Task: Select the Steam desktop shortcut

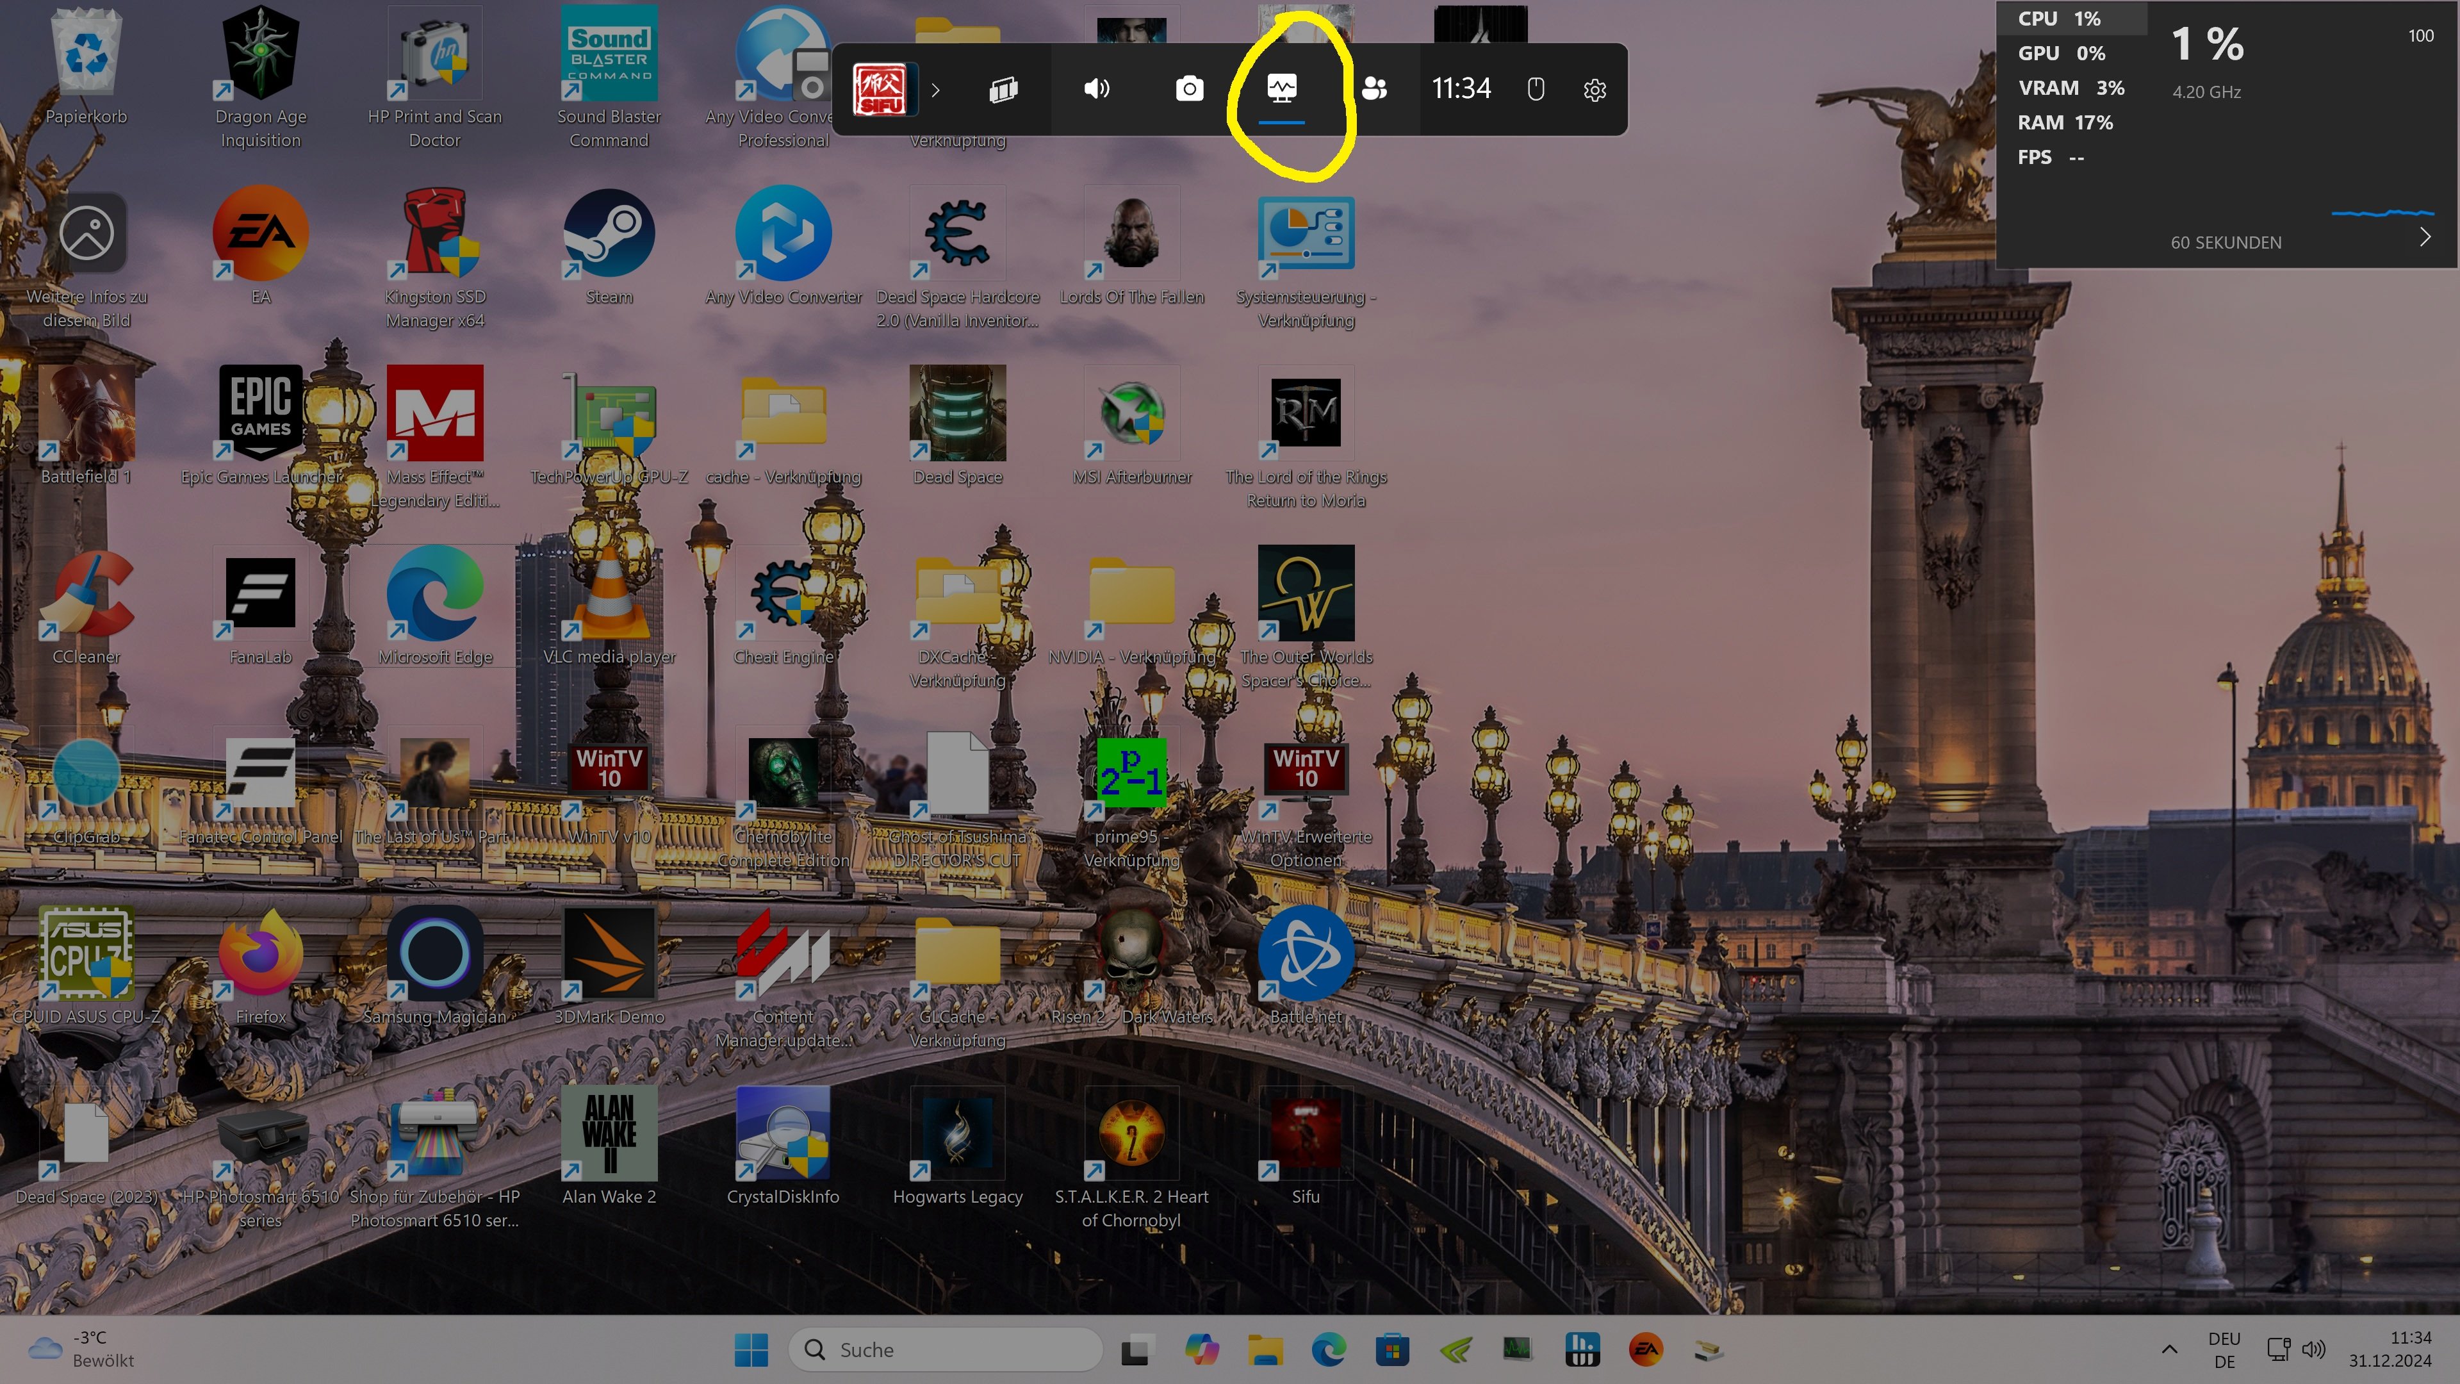Action: [x=609, y=247]
